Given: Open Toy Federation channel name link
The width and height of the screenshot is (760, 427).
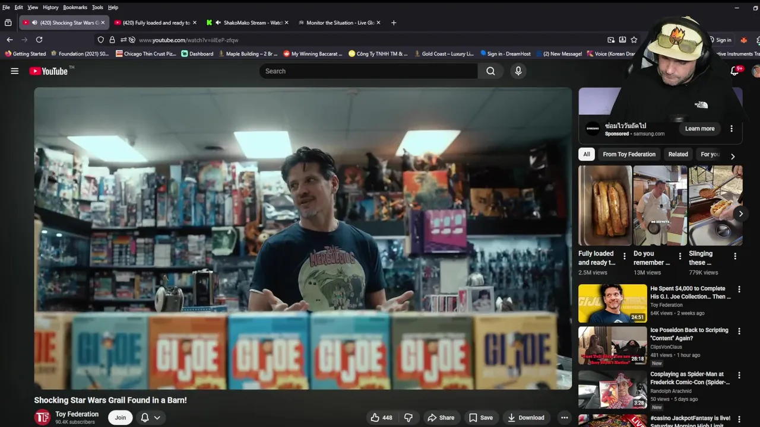Looking at the screenshot, I should (77, 414).
